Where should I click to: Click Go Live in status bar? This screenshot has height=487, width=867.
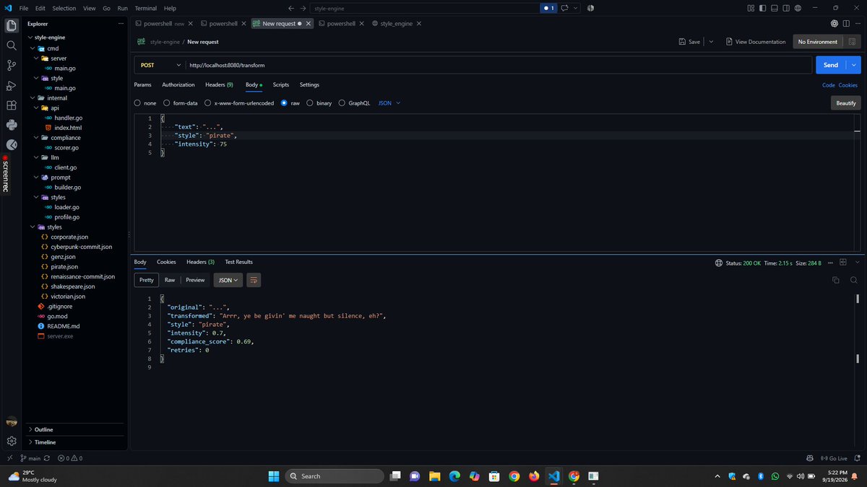833,458
